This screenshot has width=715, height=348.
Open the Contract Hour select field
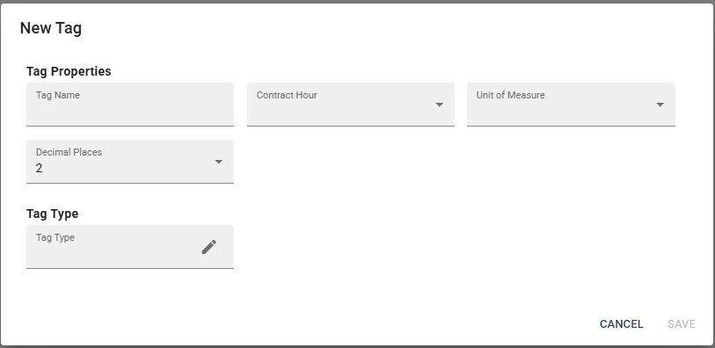[351, 105]
